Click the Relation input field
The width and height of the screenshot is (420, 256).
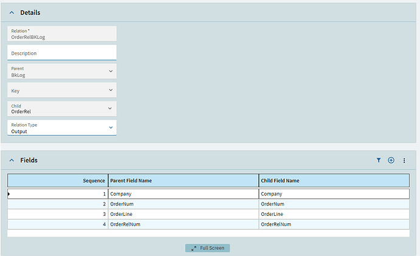point(62,33)
